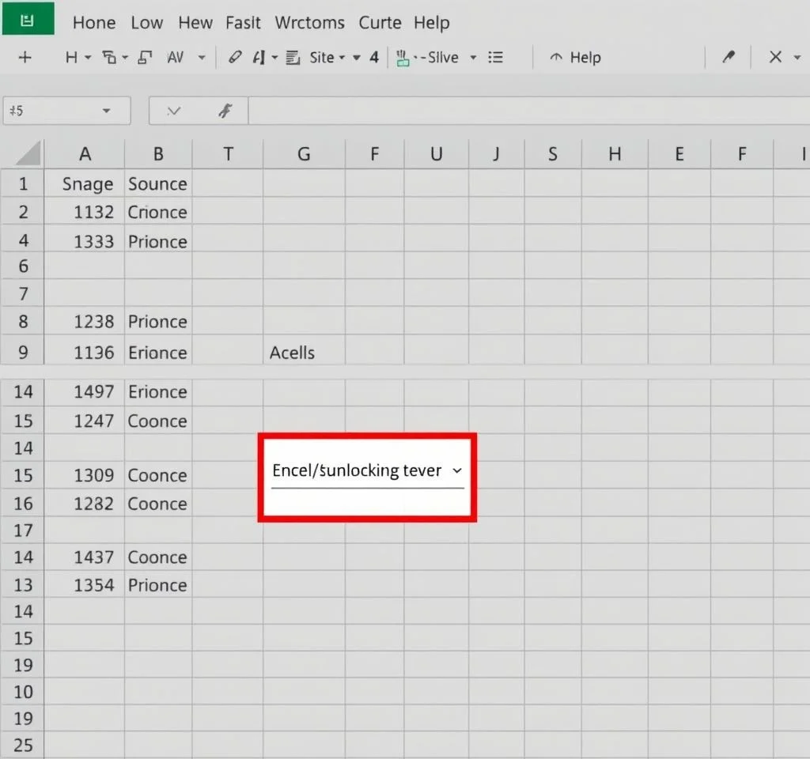Click the green spreadsheet app icon
The width and height of the screenshot is (810, 759).
(27, 21)
